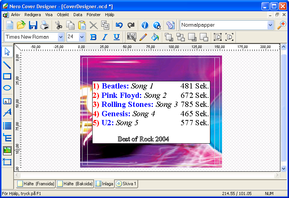
Task: Click the 'Rolling Stones:' track entry
Action: click(x=127, y=104)
